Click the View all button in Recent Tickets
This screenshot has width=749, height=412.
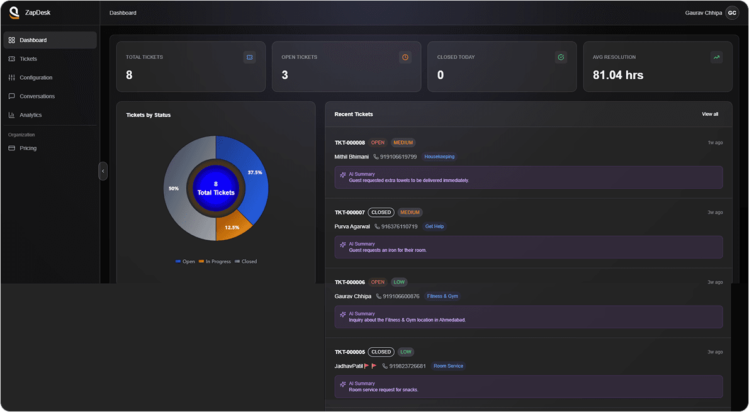coord(709,114)
